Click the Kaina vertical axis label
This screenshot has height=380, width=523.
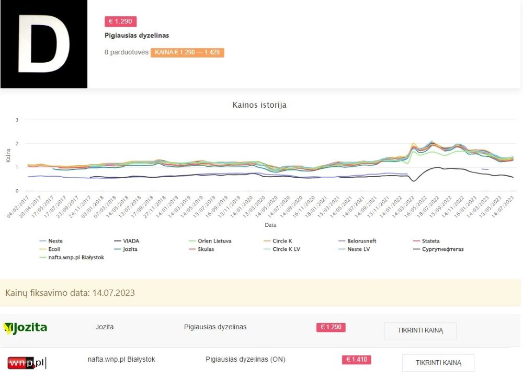coord(8,155)
